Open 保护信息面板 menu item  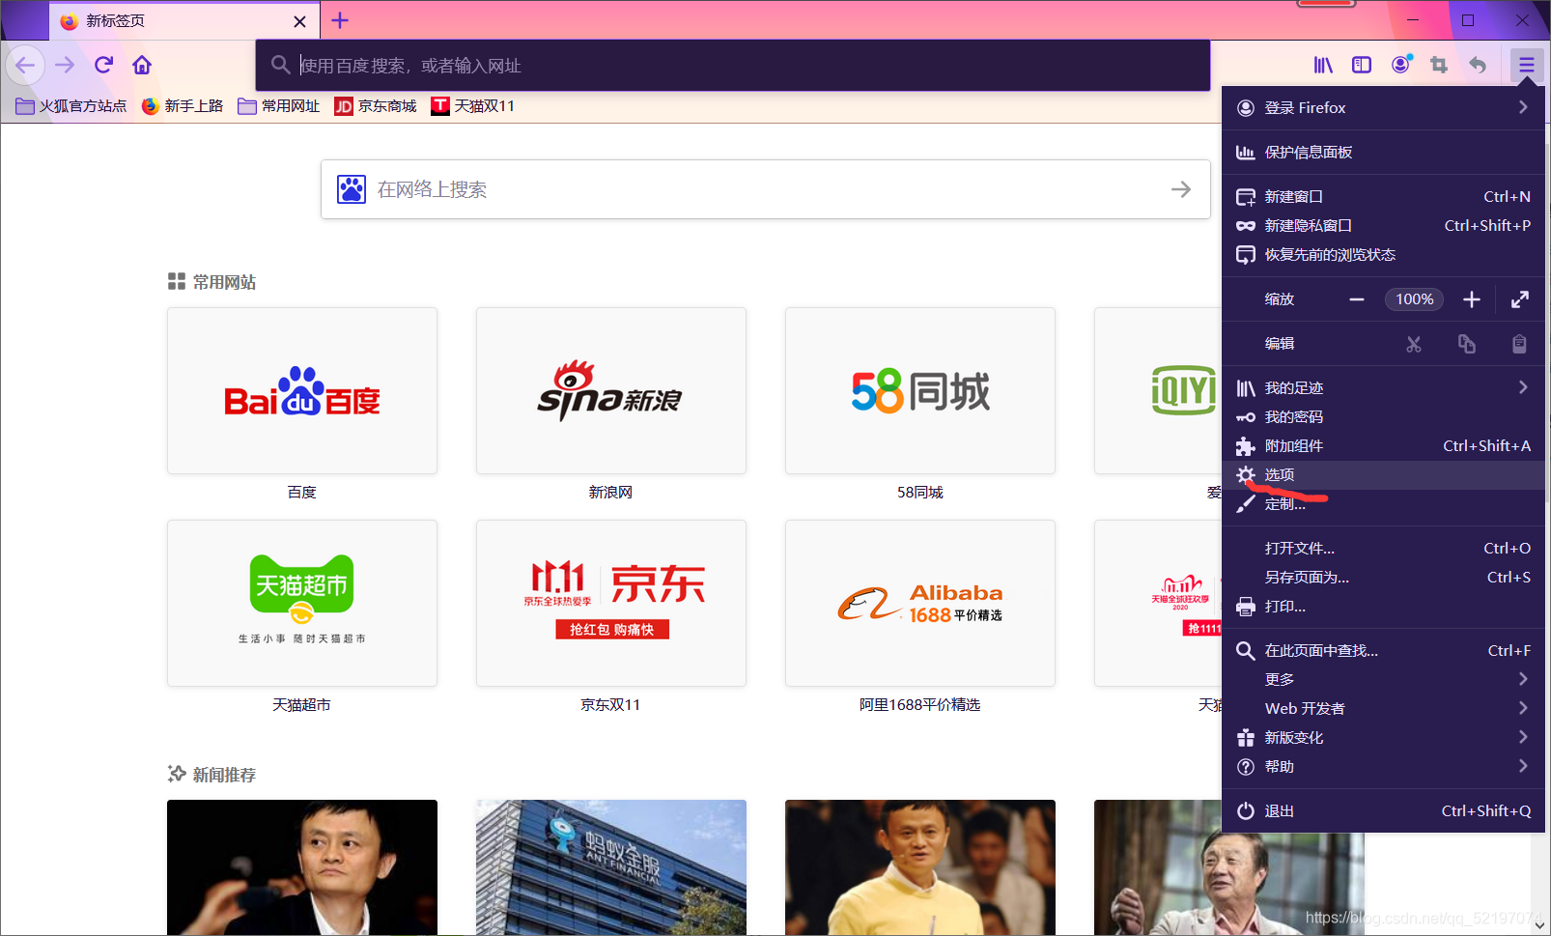[x=1383, y=153]
